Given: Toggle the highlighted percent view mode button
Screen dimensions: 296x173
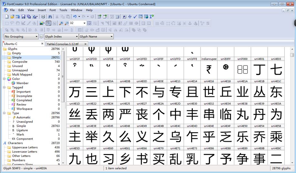Looking at the screenshot, I should click(x=48, y=23).
